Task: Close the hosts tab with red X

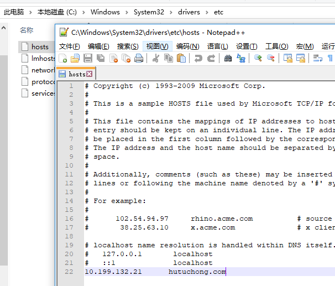Action: (x=90, y=74)
